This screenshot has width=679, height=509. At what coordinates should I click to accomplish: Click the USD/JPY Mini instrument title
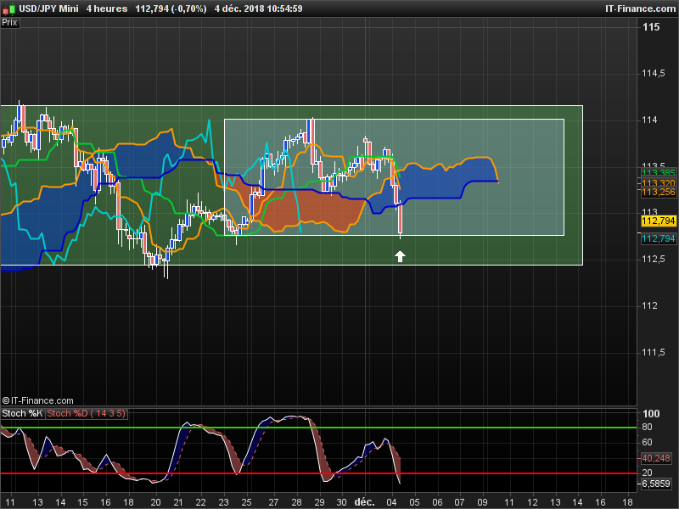[x=48, y=8]
